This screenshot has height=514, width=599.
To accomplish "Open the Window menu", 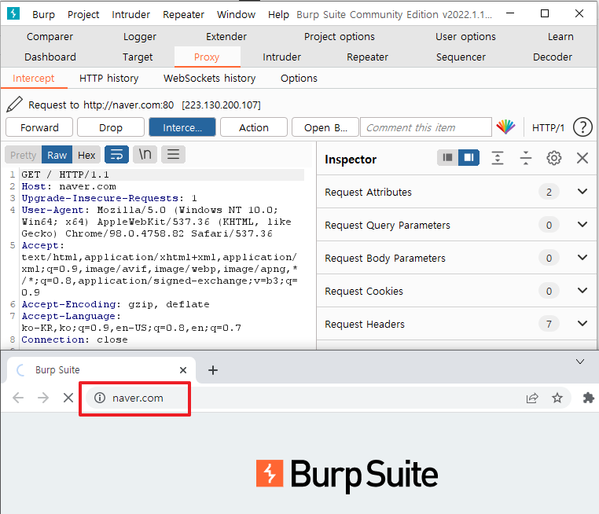I will 236,14.
